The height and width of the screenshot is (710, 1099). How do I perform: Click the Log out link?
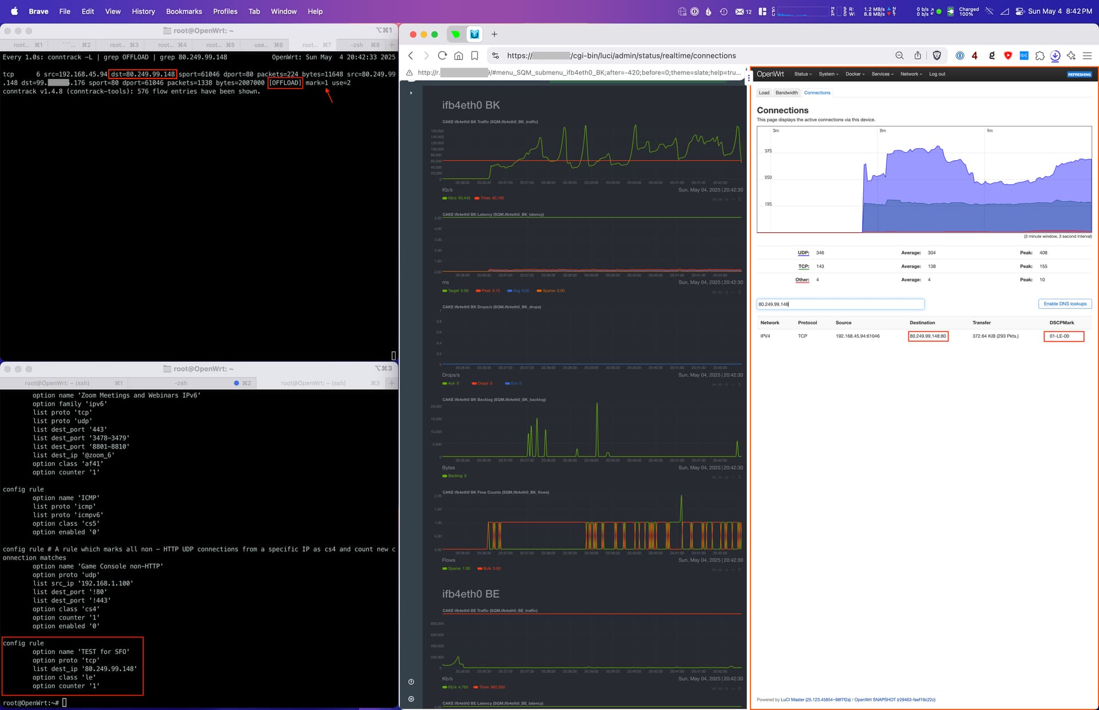click(x=937, y=74)
